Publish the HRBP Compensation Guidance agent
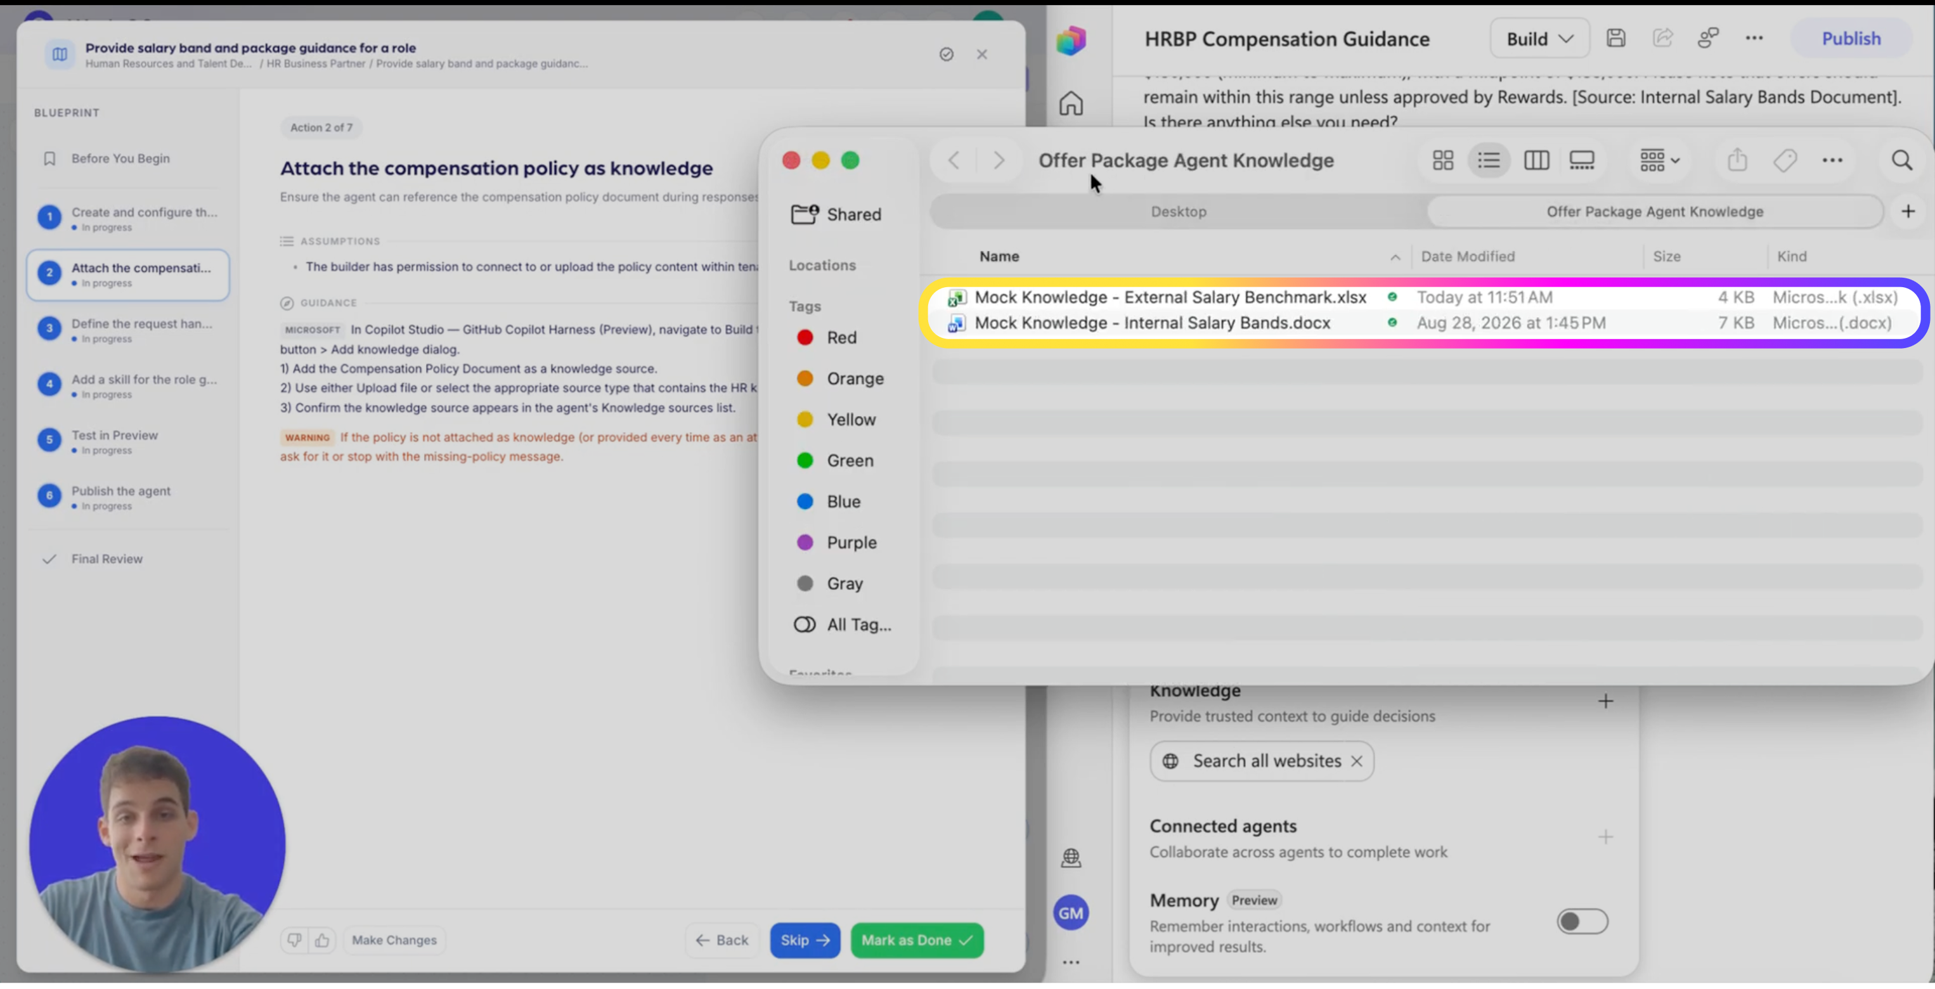The width and height of the screenshot is (1935, 989). click(x=1851, y=38)
